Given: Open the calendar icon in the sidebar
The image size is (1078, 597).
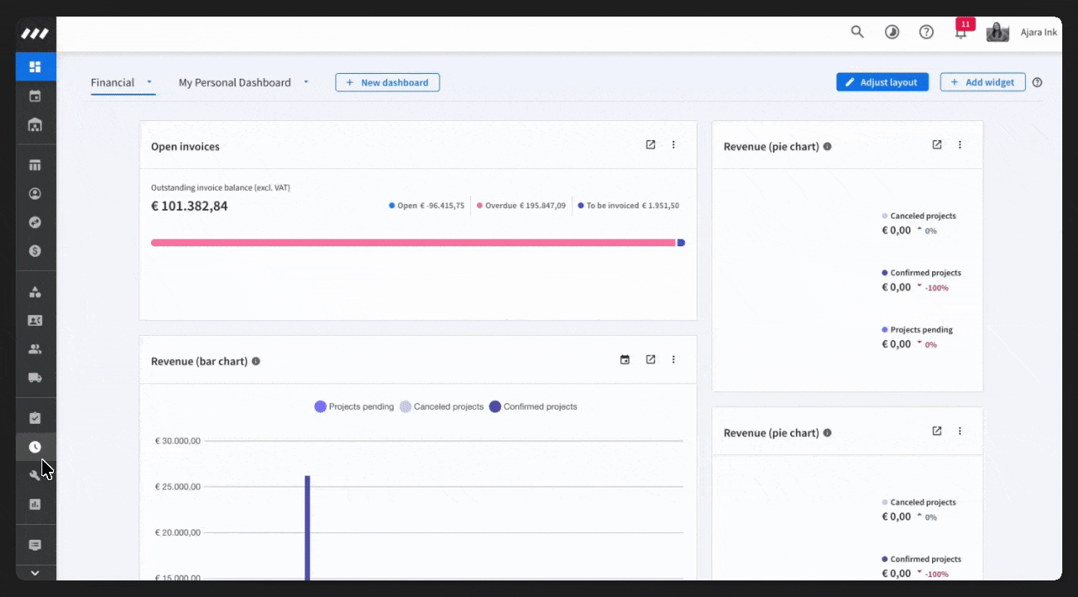Looking at the screenshot, I should 35,96.
